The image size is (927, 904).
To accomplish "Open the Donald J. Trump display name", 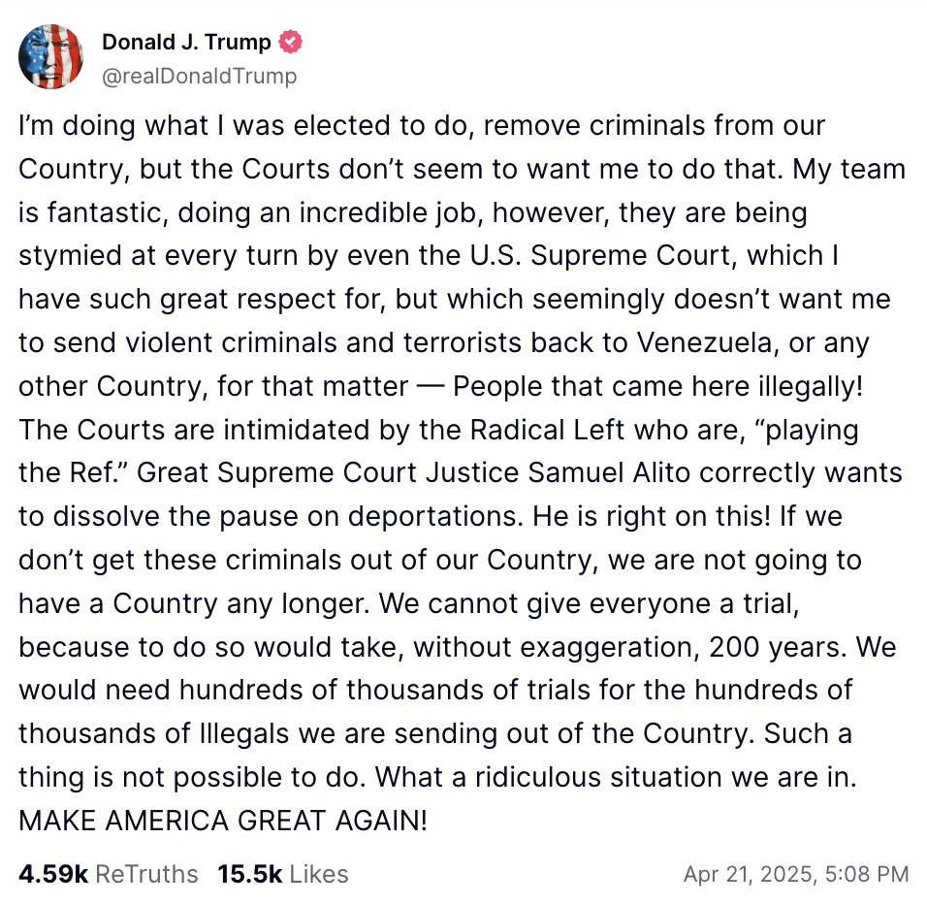I will coord(186,42).
